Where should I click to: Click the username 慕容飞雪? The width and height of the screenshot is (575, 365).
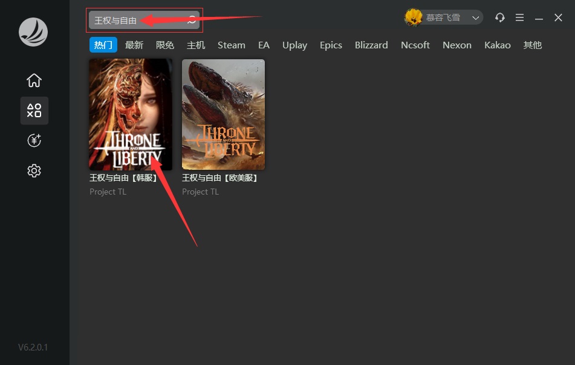point(443,18)
